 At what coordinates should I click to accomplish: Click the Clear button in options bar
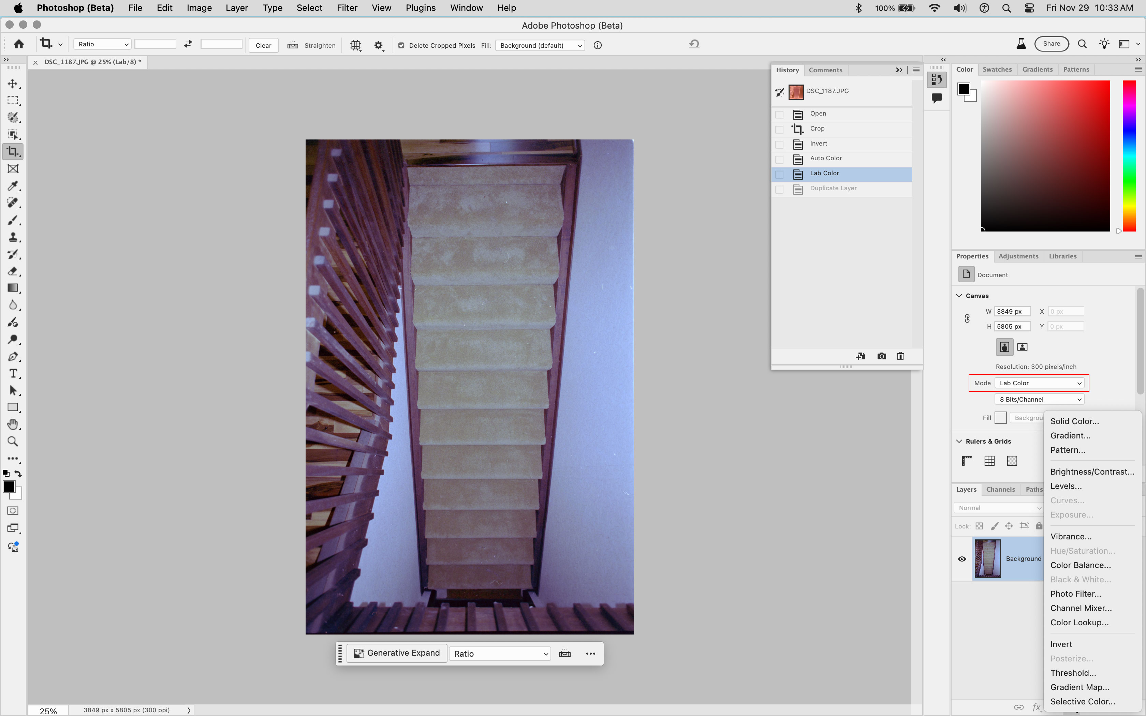(x=263, y=45)
